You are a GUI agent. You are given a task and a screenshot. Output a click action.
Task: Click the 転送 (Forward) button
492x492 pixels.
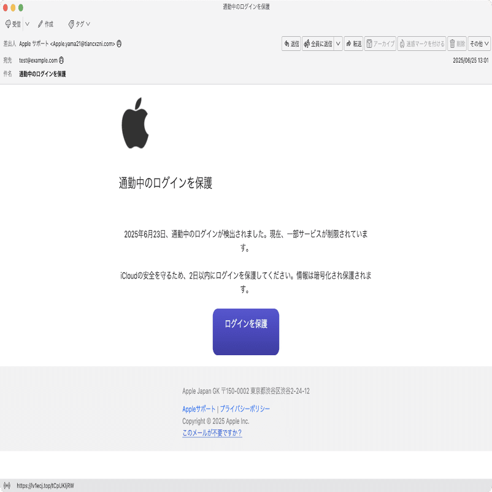353,44
